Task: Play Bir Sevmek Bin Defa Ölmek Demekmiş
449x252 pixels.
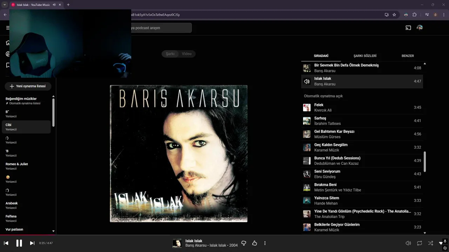Action: click(x=362, y=68)
